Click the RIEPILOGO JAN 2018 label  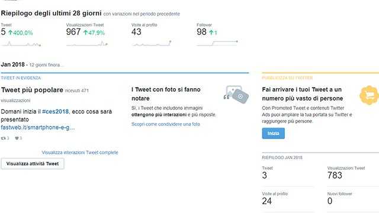point(282,157)
